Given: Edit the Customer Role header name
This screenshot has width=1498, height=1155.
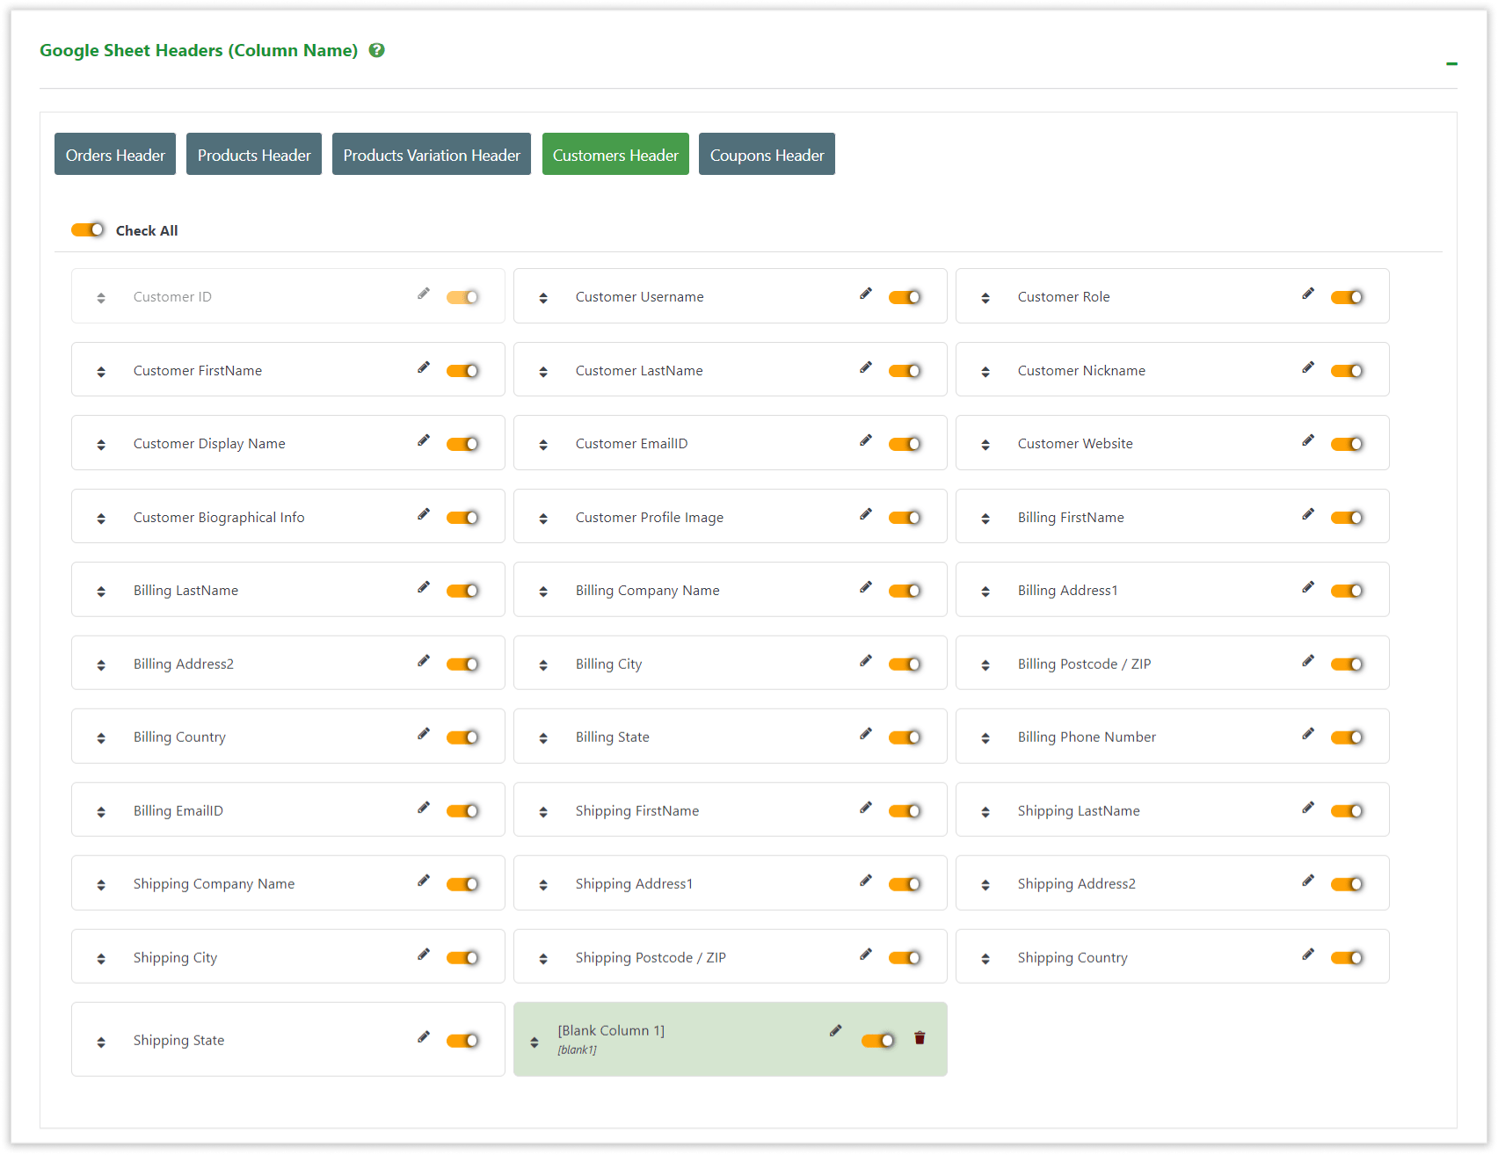Looking at the screenshot, I should 1308,294.
